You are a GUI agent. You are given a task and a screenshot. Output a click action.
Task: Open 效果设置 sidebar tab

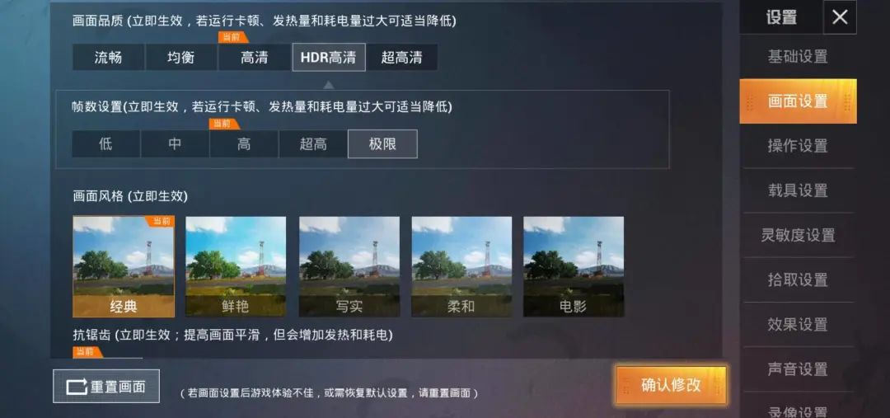798,325
